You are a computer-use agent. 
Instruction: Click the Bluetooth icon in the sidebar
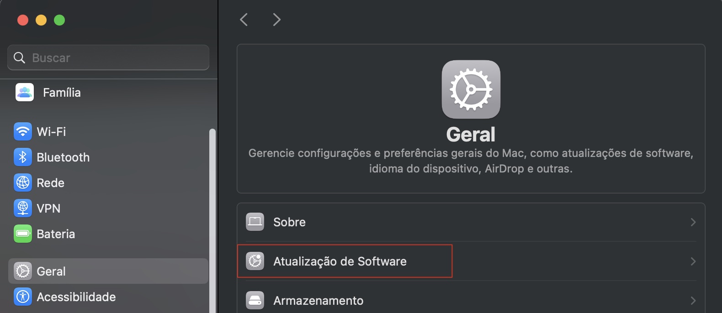pyautogui.click(x=22, y=157)
